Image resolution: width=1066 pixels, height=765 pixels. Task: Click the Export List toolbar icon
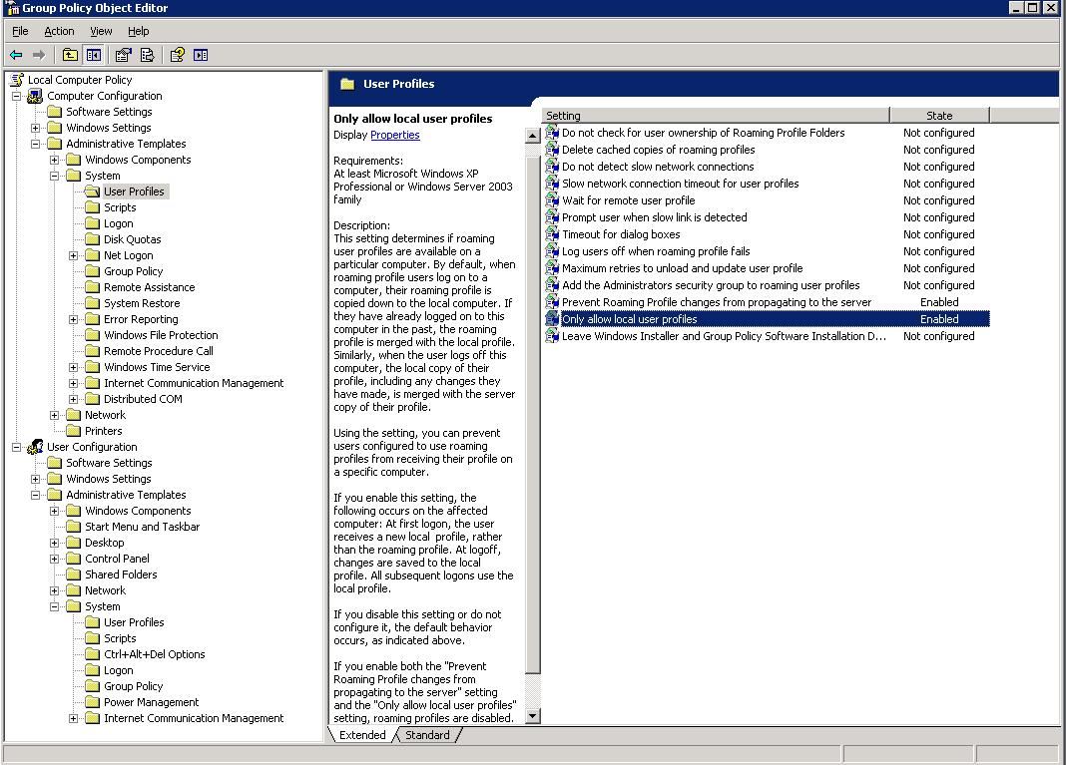tap(148, 55)
